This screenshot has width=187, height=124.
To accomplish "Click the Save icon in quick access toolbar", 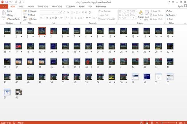I will tap(7, 2).
